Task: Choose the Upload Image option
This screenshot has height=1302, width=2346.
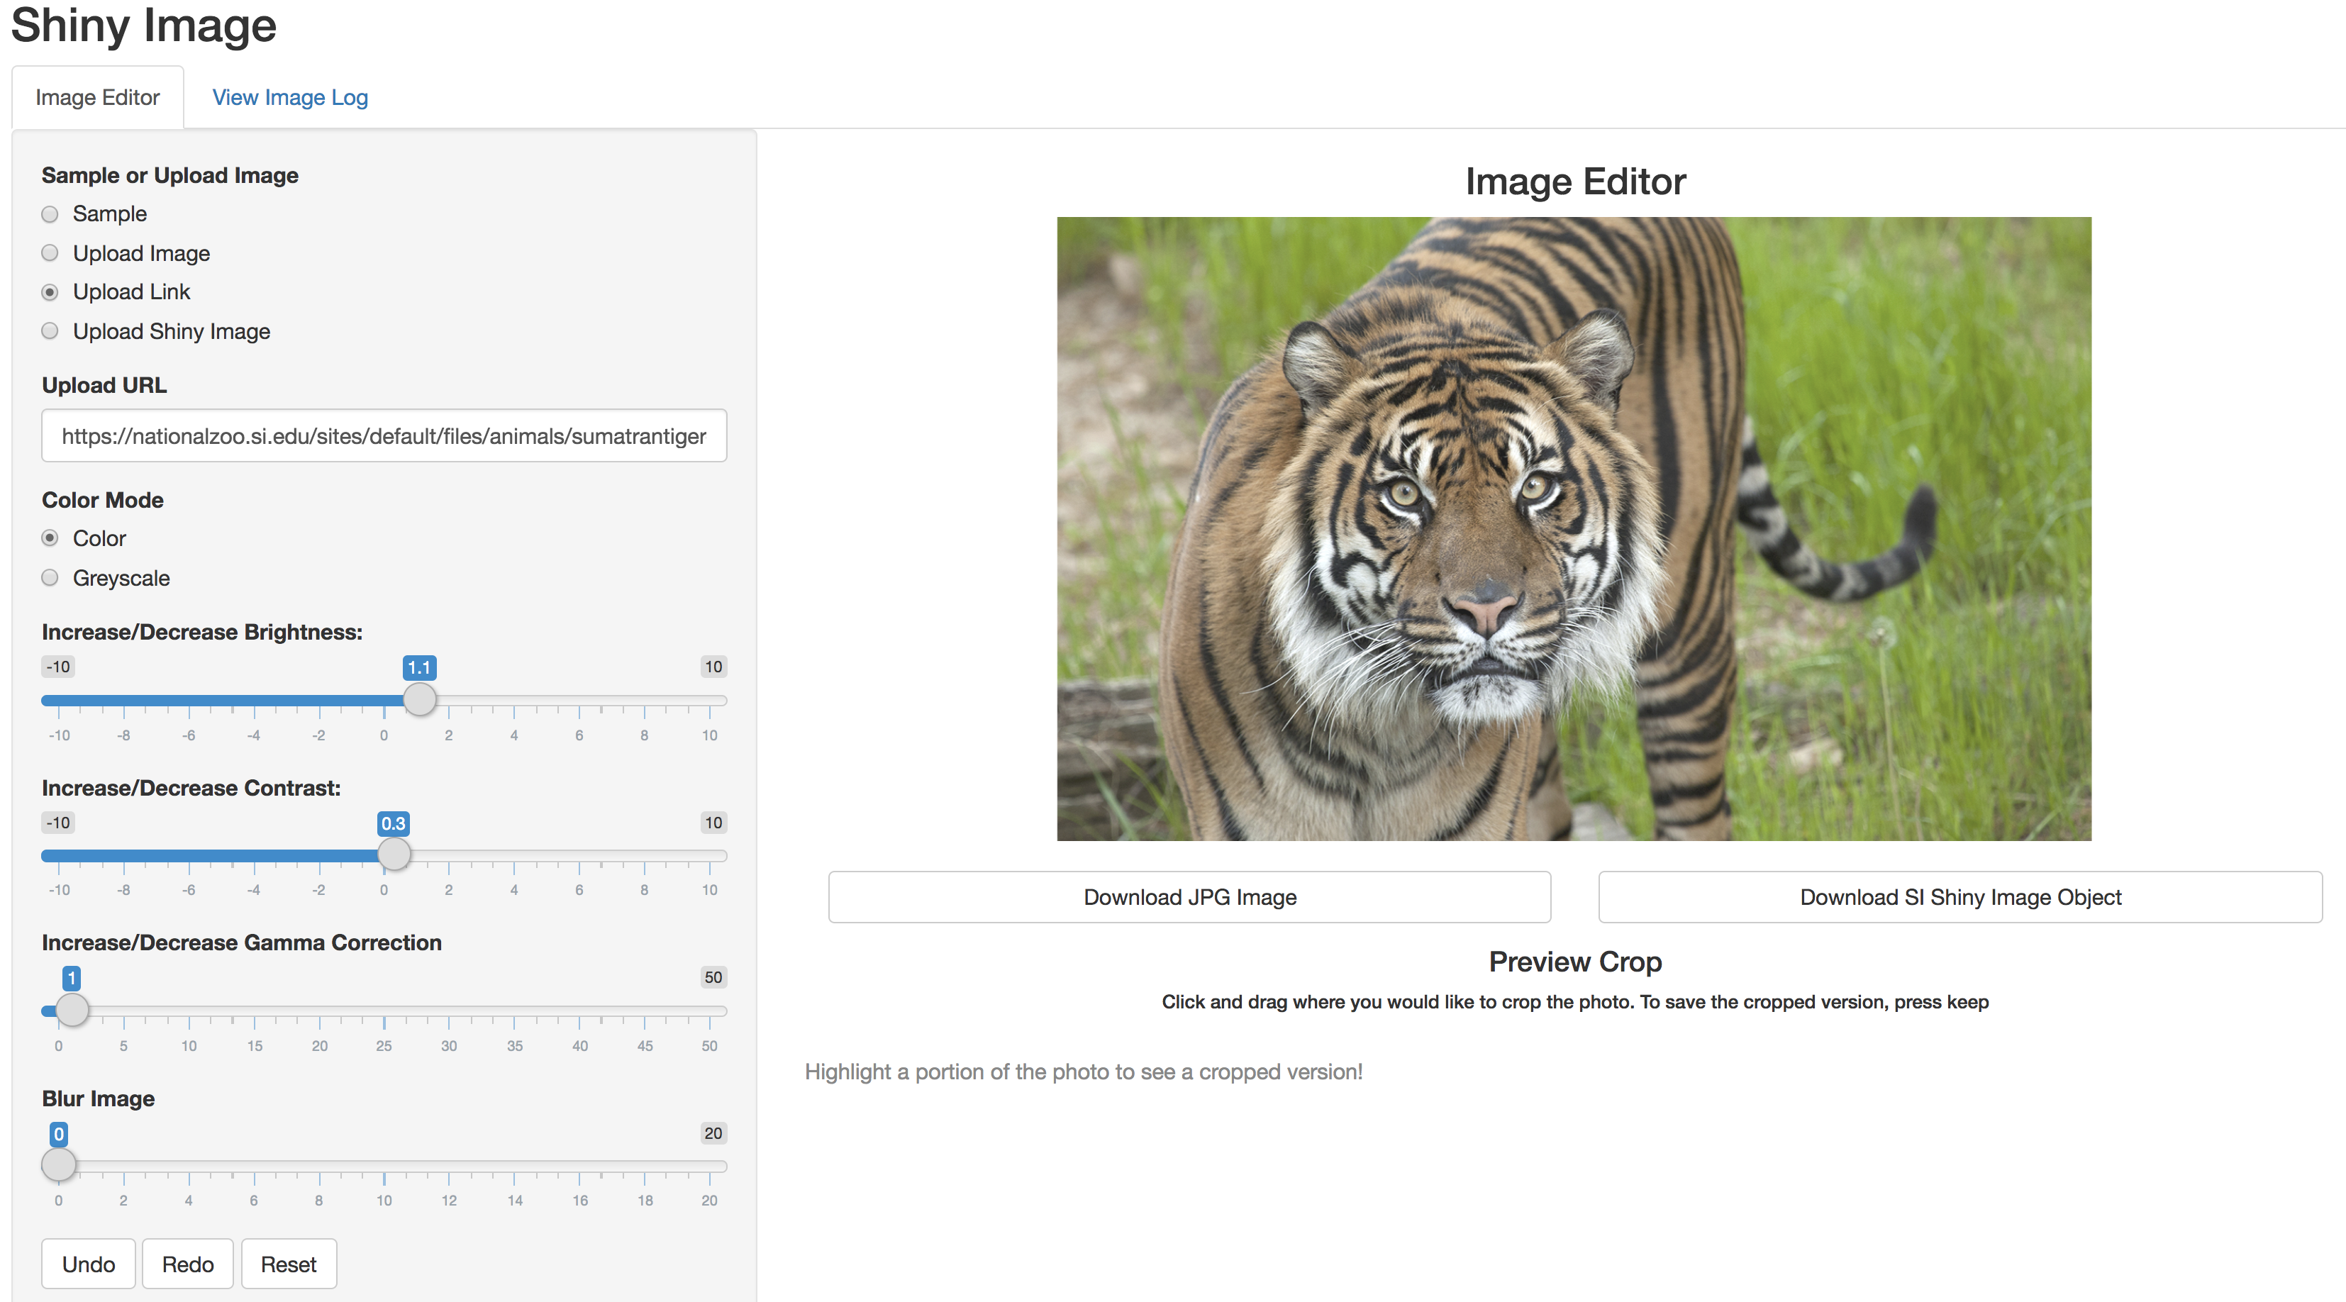Action: pos(50,253)
